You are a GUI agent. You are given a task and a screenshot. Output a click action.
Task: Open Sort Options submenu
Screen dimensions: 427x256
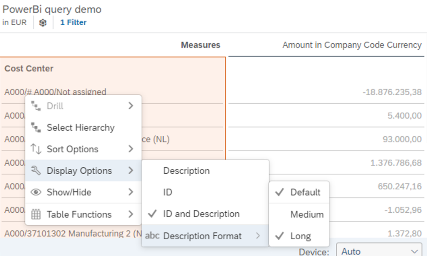point(83,149)
